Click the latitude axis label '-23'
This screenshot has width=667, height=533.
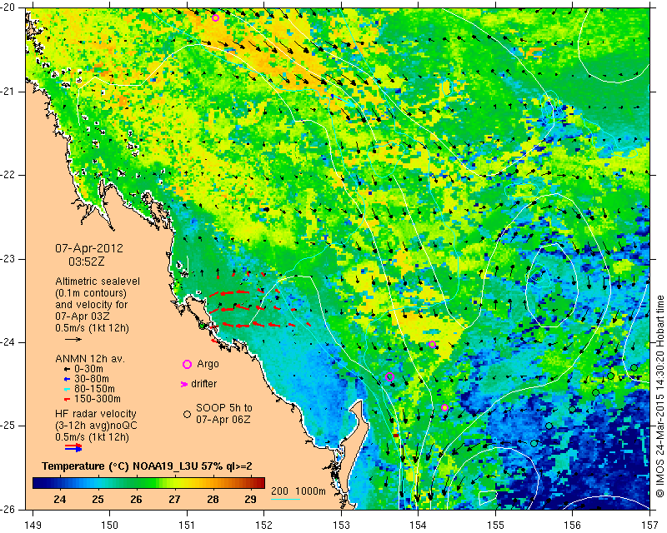pyautogui.click(x=8, y=259)
